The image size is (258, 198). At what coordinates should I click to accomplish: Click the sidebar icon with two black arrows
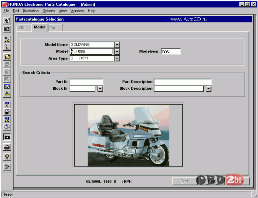click(7, 39)
